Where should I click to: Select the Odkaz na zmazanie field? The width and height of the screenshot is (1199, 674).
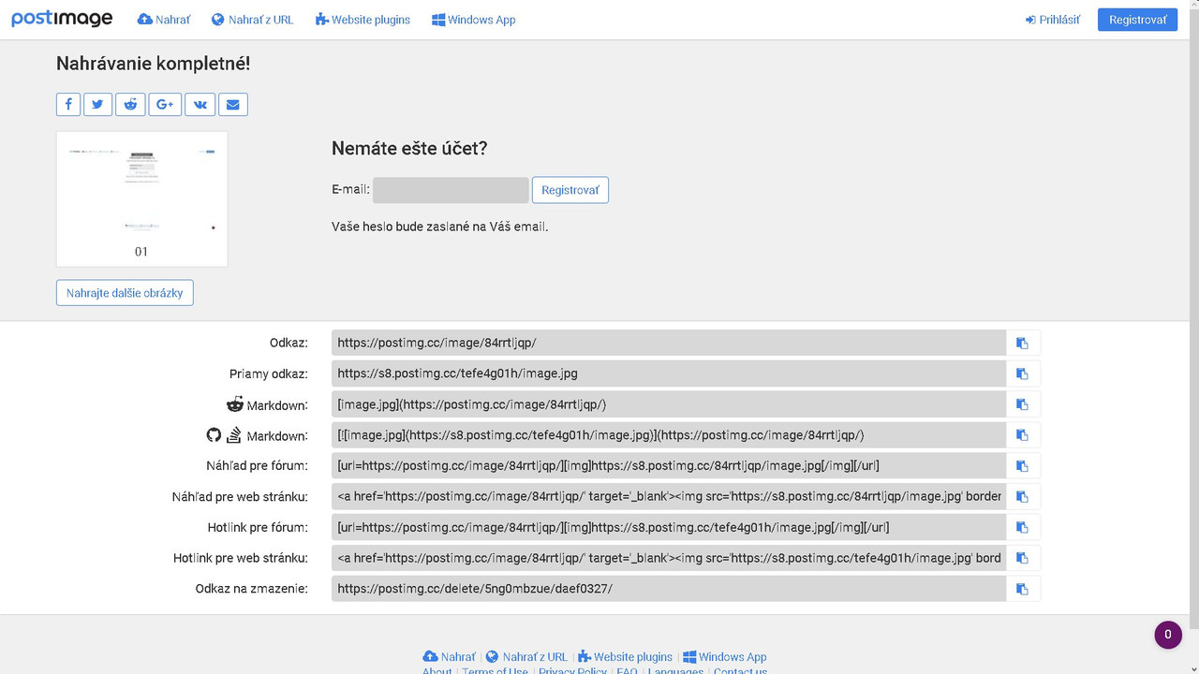click(x=669, y=589)
